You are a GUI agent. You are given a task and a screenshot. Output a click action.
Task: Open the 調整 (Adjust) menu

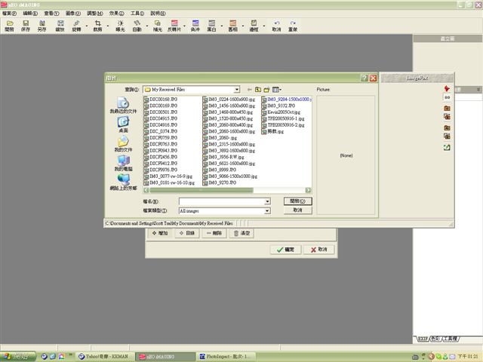[x=95, y=14]
